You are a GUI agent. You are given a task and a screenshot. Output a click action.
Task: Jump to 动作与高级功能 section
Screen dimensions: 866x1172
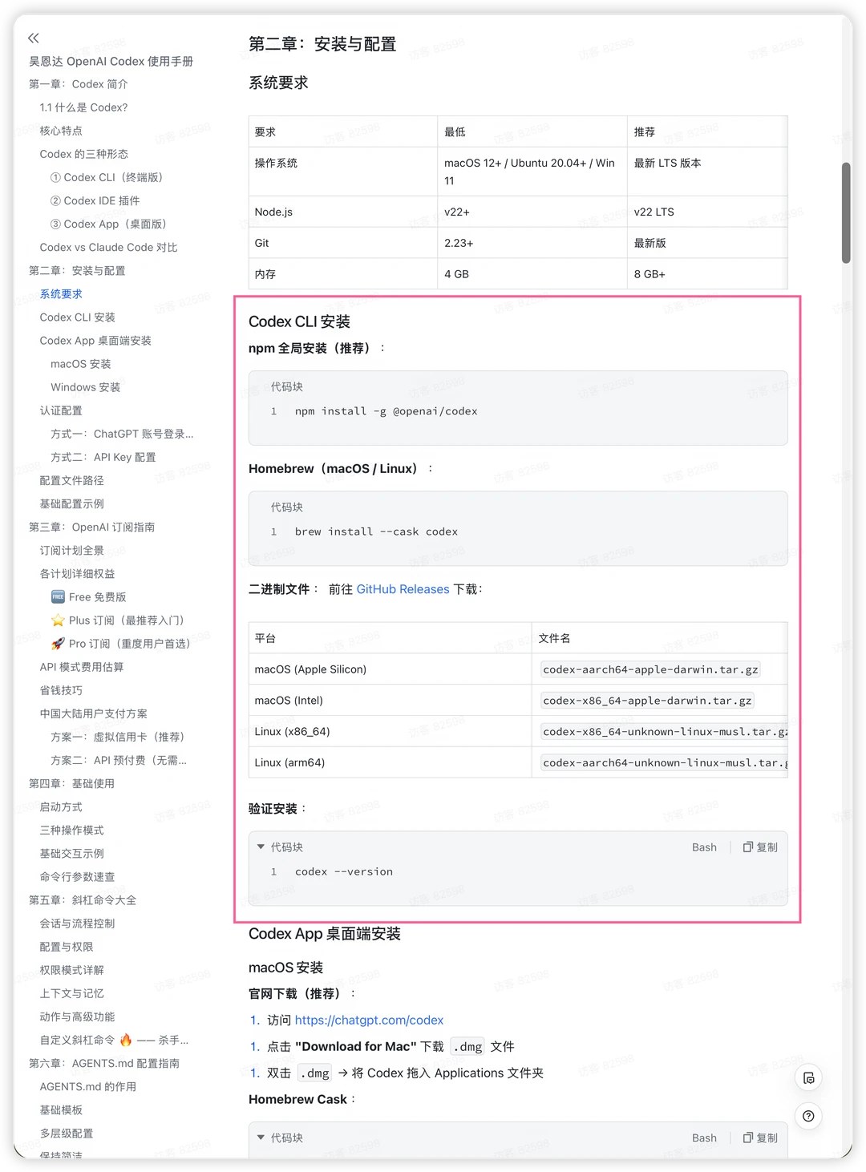(77, 1016)
